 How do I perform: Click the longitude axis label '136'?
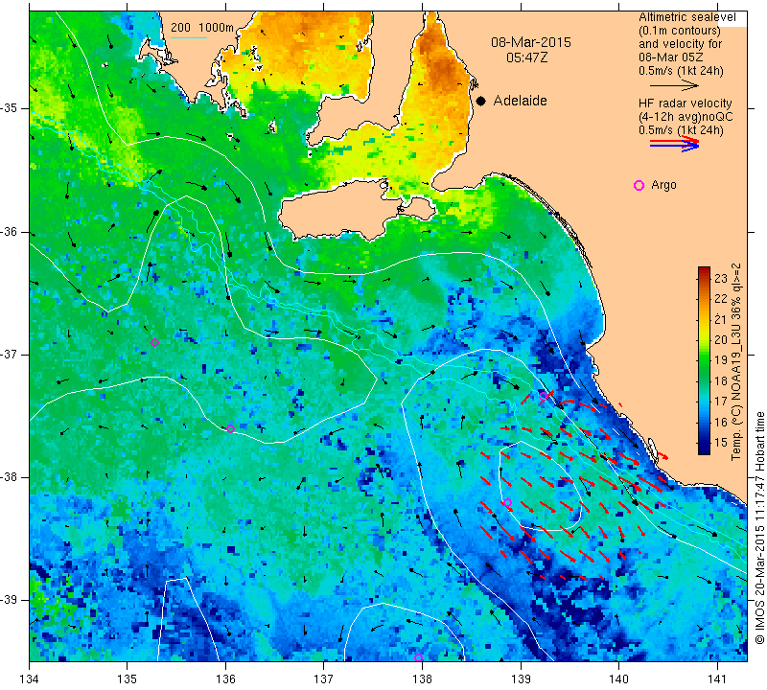pyautogui.click(x=225, y=678)
